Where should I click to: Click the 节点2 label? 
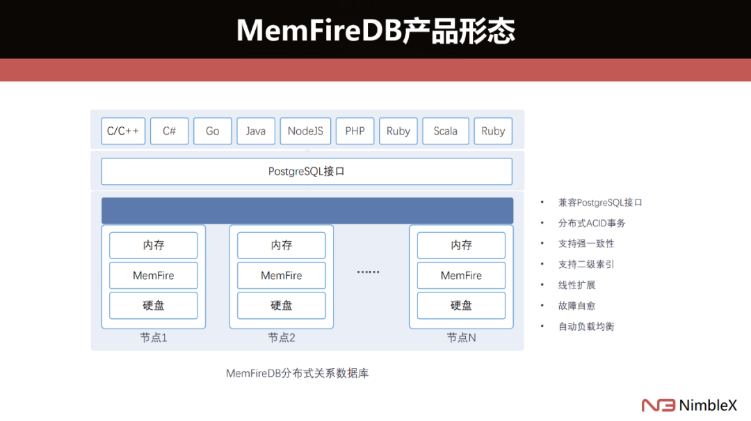click(x=281, y=338)
